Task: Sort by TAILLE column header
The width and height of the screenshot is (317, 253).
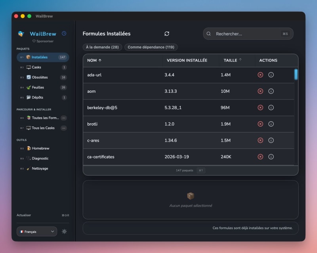Action: click(233, 60)
